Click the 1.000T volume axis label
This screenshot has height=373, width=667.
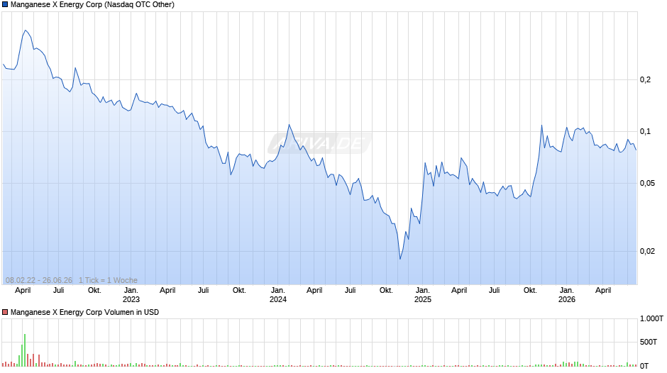pyautogui.click(x=651, y=318)
